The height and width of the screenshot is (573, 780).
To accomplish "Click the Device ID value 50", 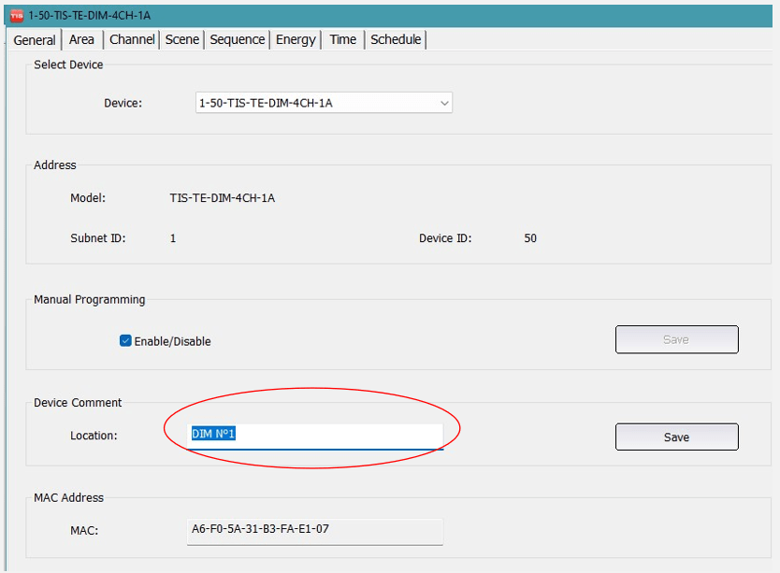I will 530,238.
